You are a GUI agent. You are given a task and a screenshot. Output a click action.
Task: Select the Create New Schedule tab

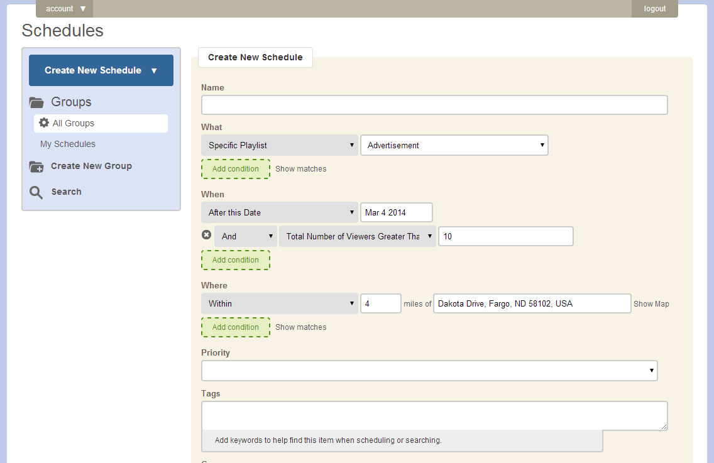pyautogui.click(x=255, y=57)
